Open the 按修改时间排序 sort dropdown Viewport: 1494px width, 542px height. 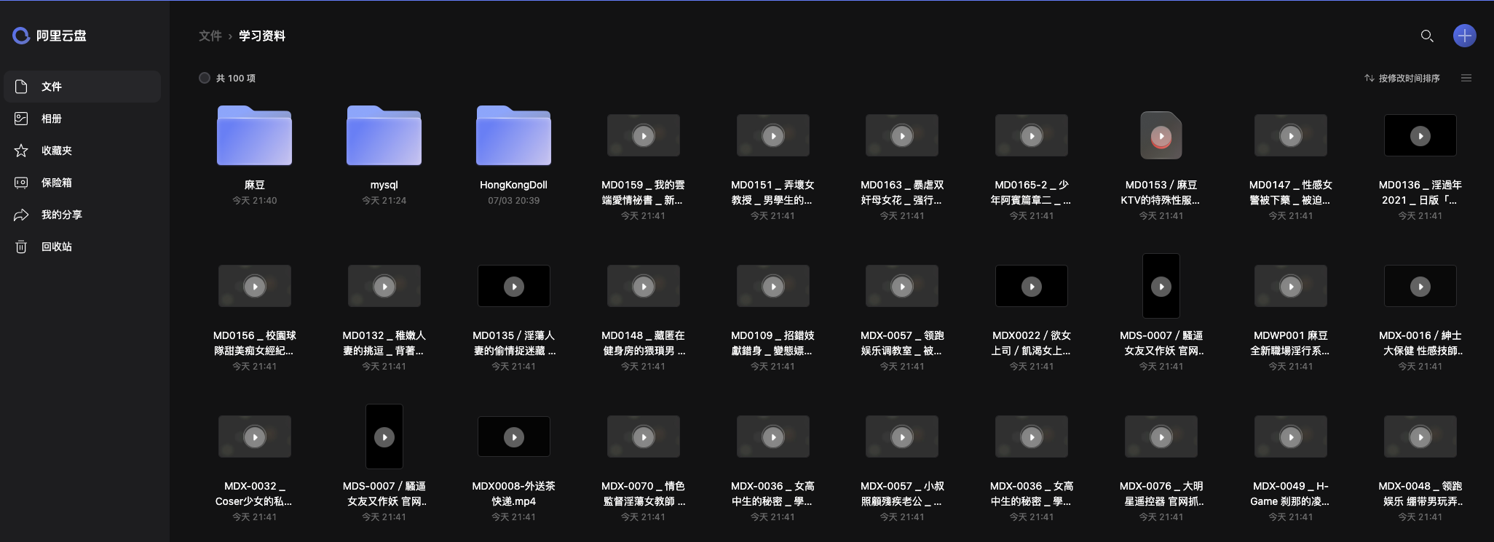coord(1402,78)
